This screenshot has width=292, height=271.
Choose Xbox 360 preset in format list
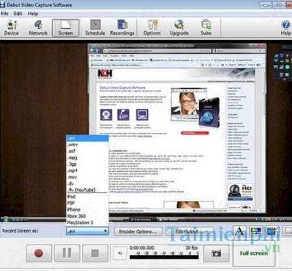point(87,216)
